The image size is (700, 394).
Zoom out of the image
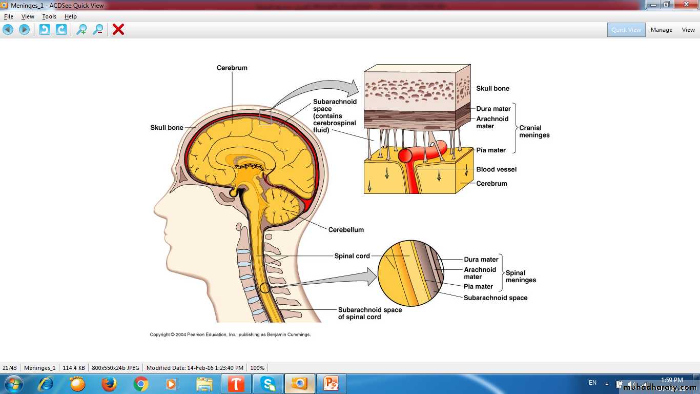(98, 30)
